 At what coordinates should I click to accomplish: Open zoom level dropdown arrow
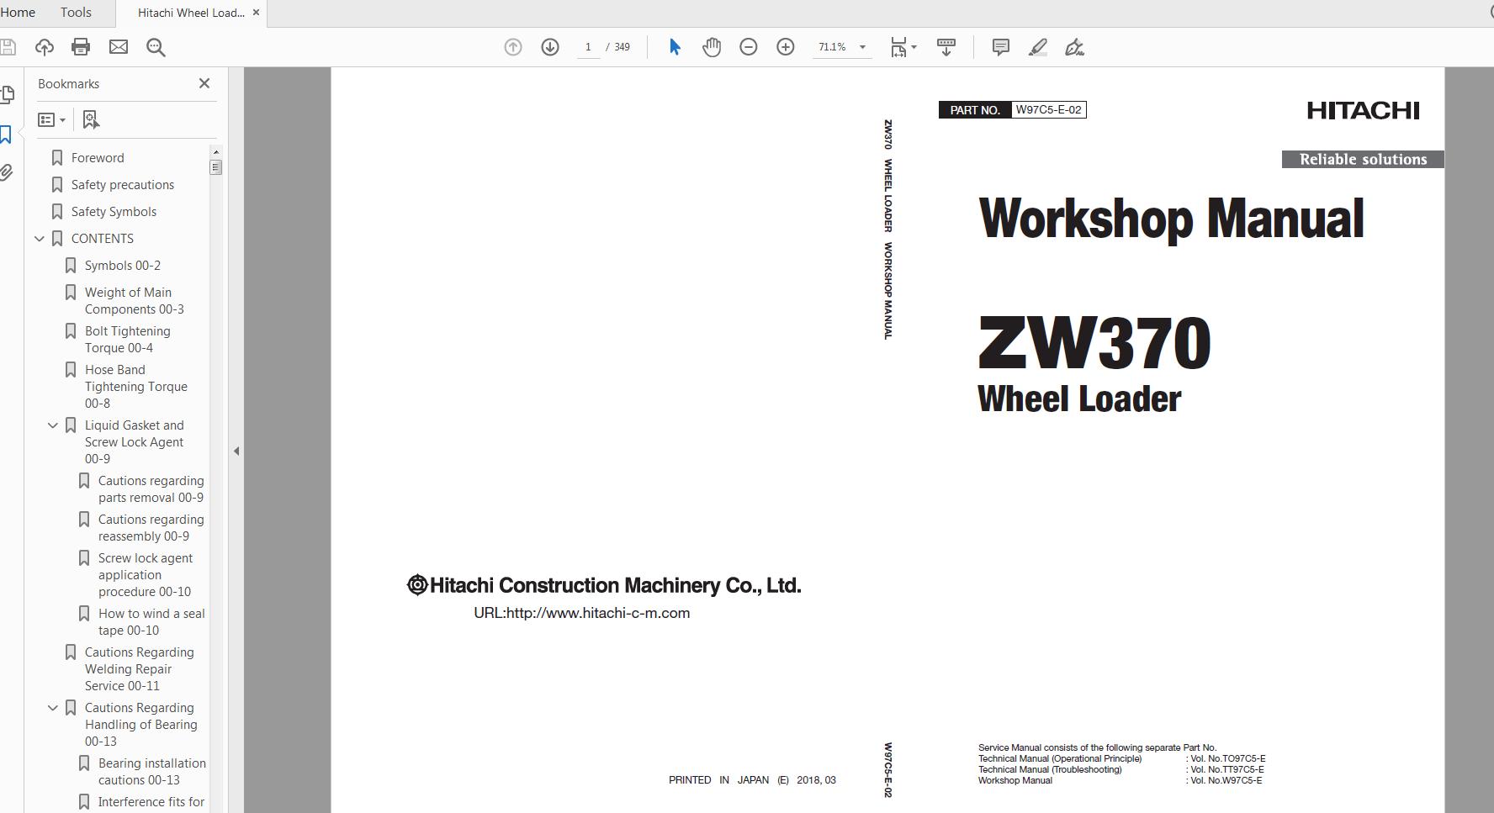coord(862,47)
